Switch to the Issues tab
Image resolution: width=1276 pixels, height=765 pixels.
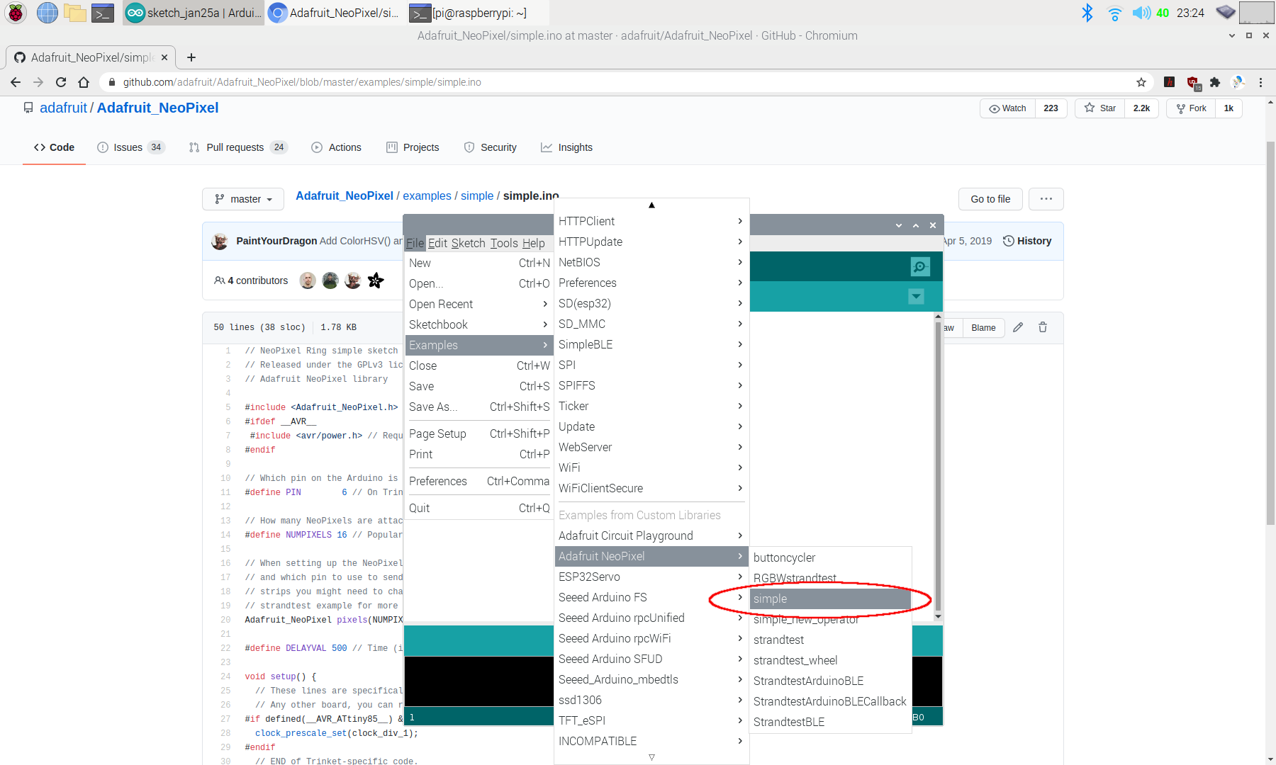point(130,147)
